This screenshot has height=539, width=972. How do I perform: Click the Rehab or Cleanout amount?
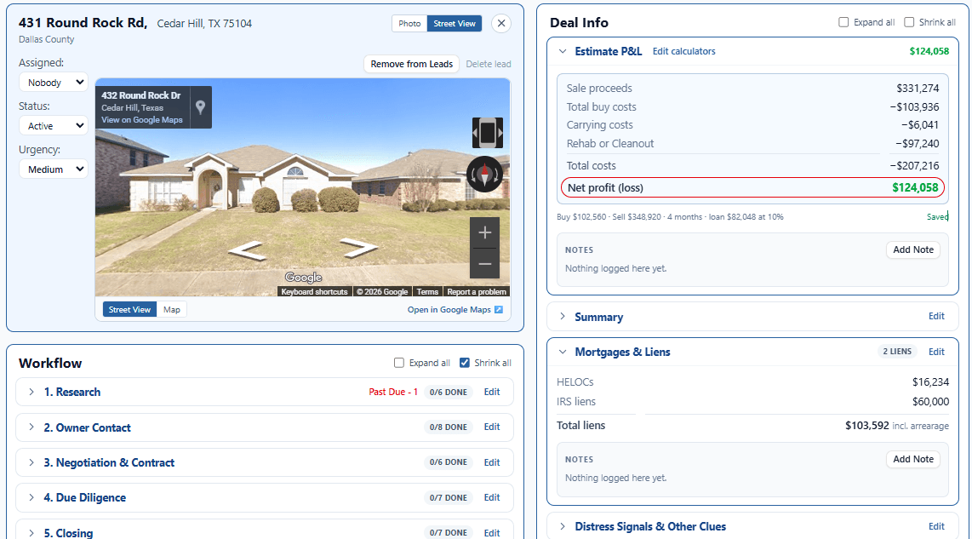(917, 143)
